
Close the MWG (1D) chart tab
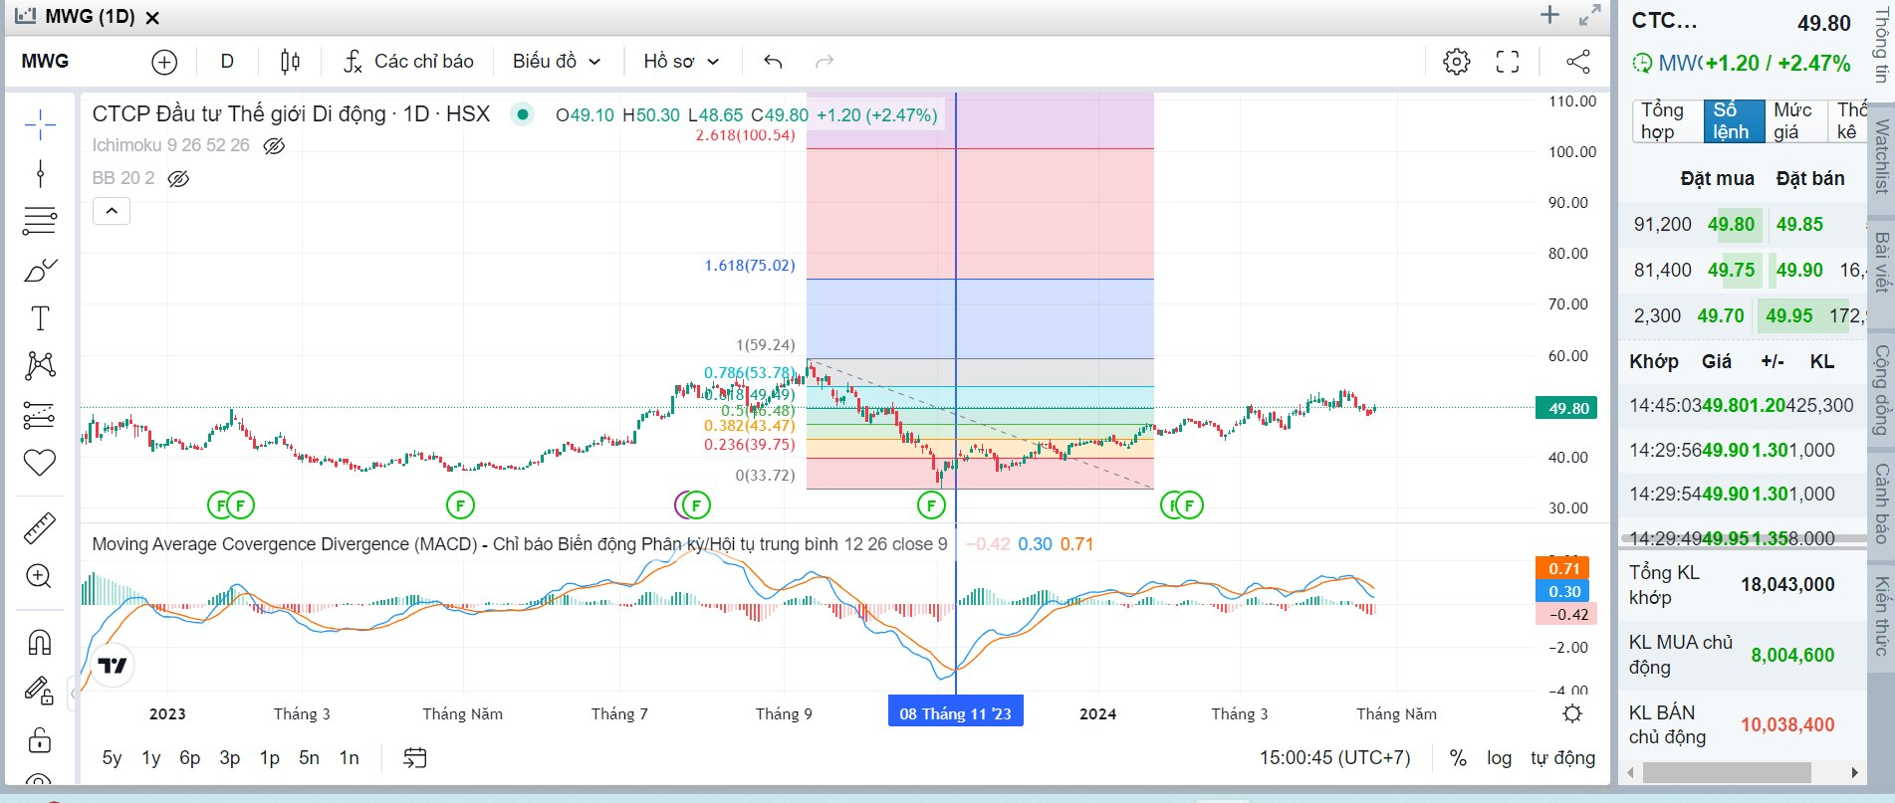pyautogui.click(x=152, y=18)
